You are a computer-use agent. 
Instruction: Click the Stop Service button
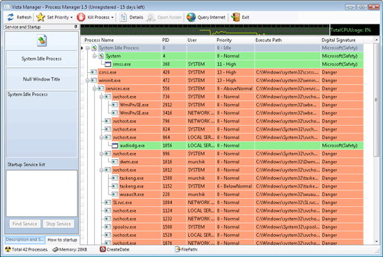click(58, 224)
